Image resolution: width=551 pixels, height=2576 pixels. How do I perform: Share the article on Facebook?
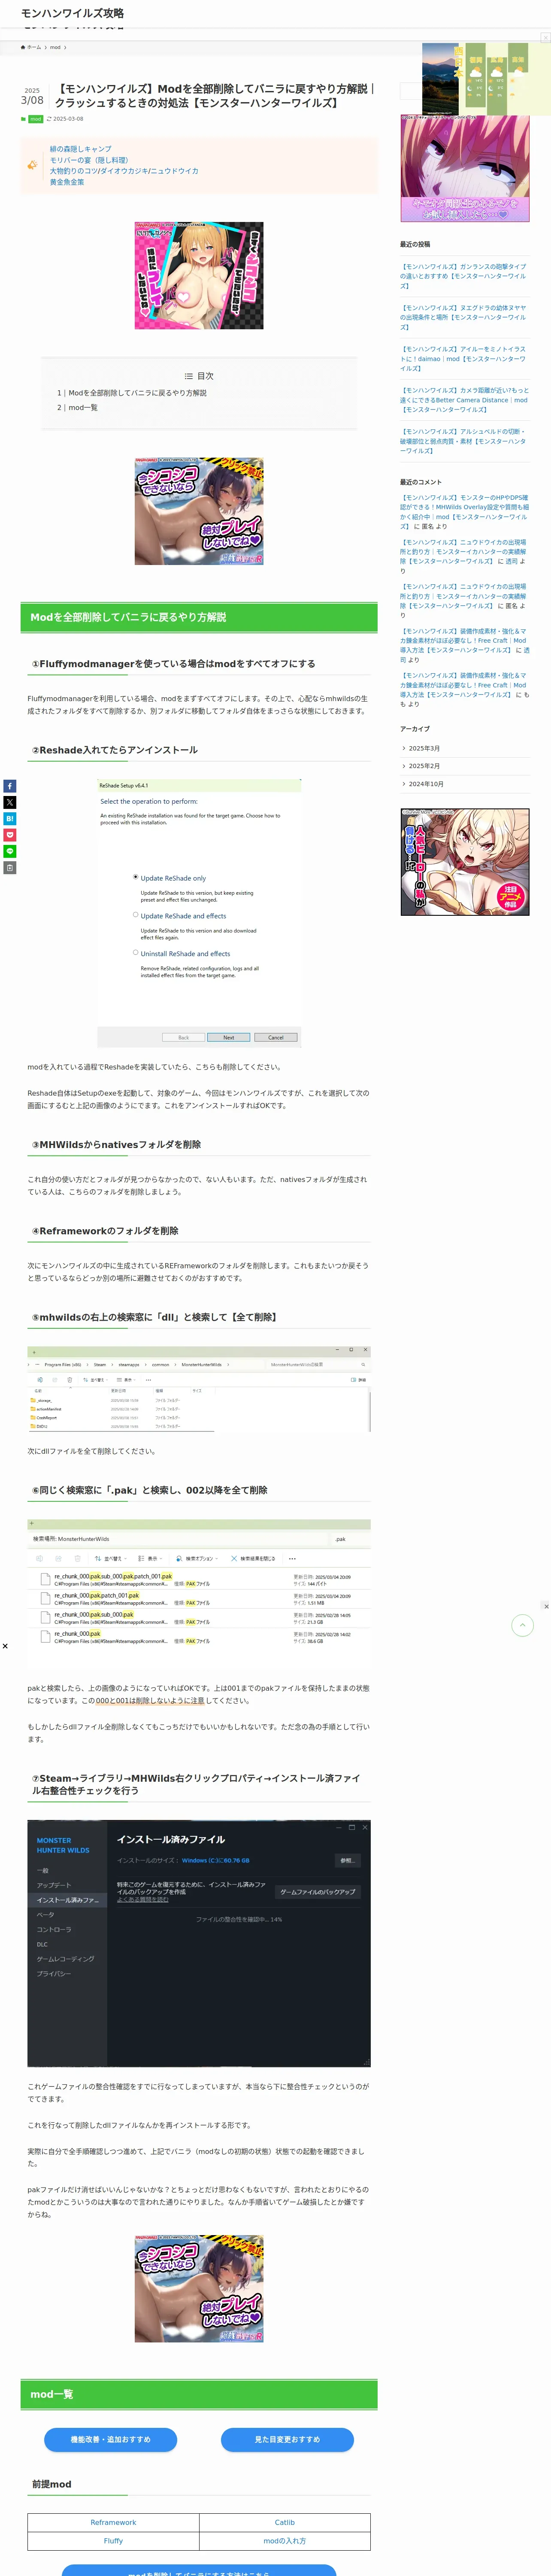click(9, 786)
